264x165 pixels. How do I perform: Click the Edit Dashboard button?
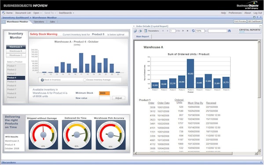pos(254,22)
